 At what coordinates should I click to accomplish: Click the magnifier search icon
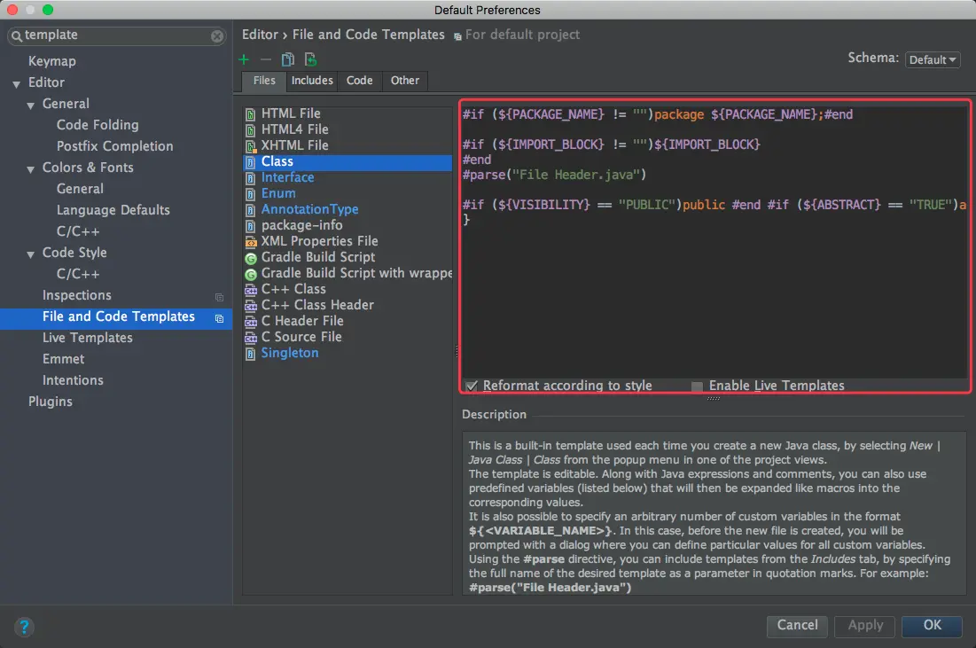pos(17,36)
